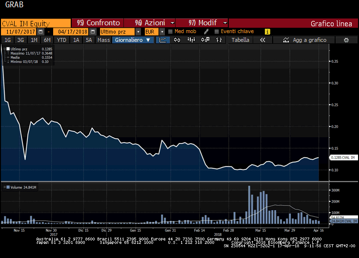Screen dimensions: 359x258
Task: Select the line chart type icon
Action: pos(162,40)
